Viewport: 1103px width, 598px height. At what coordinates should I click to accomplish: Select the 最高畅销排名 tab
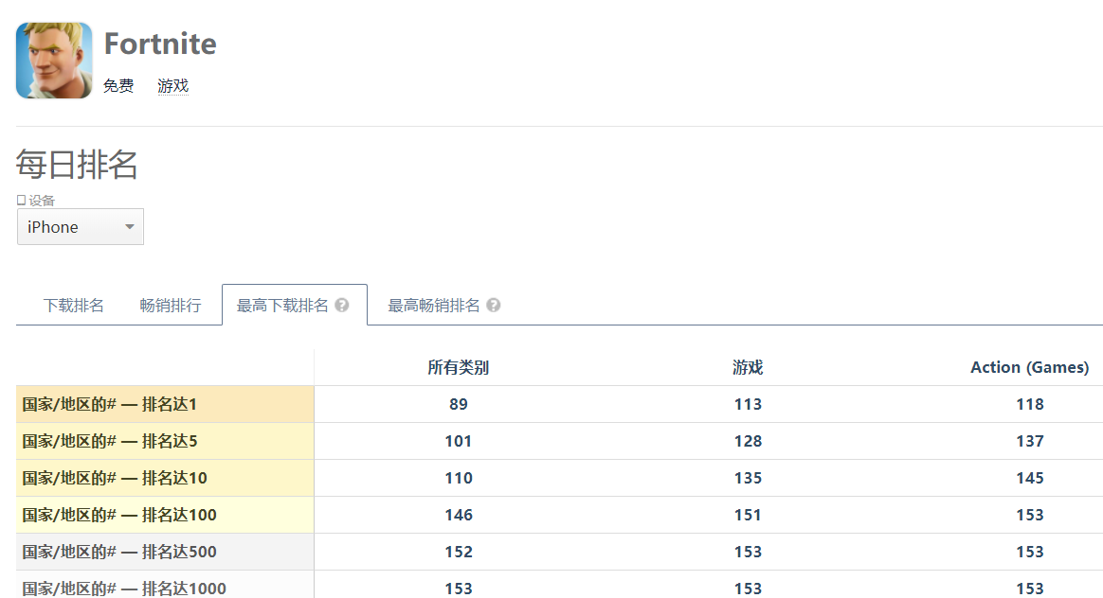point(434,305)
